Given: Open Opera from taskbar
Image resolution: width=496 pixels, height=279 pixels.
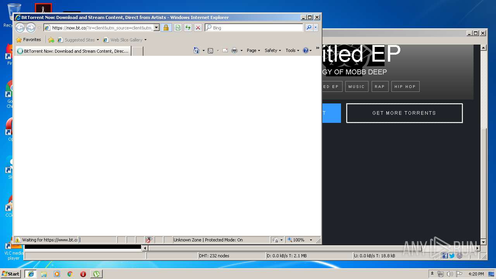Looking at the screenshot, I should (83, 274).
